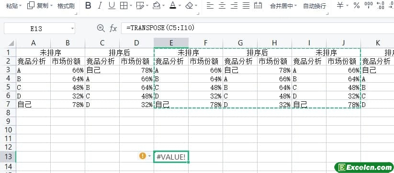394x173 pixels.
Task: Expand the eraser clear dropdown arrow
Action: (x=196, y=6)
